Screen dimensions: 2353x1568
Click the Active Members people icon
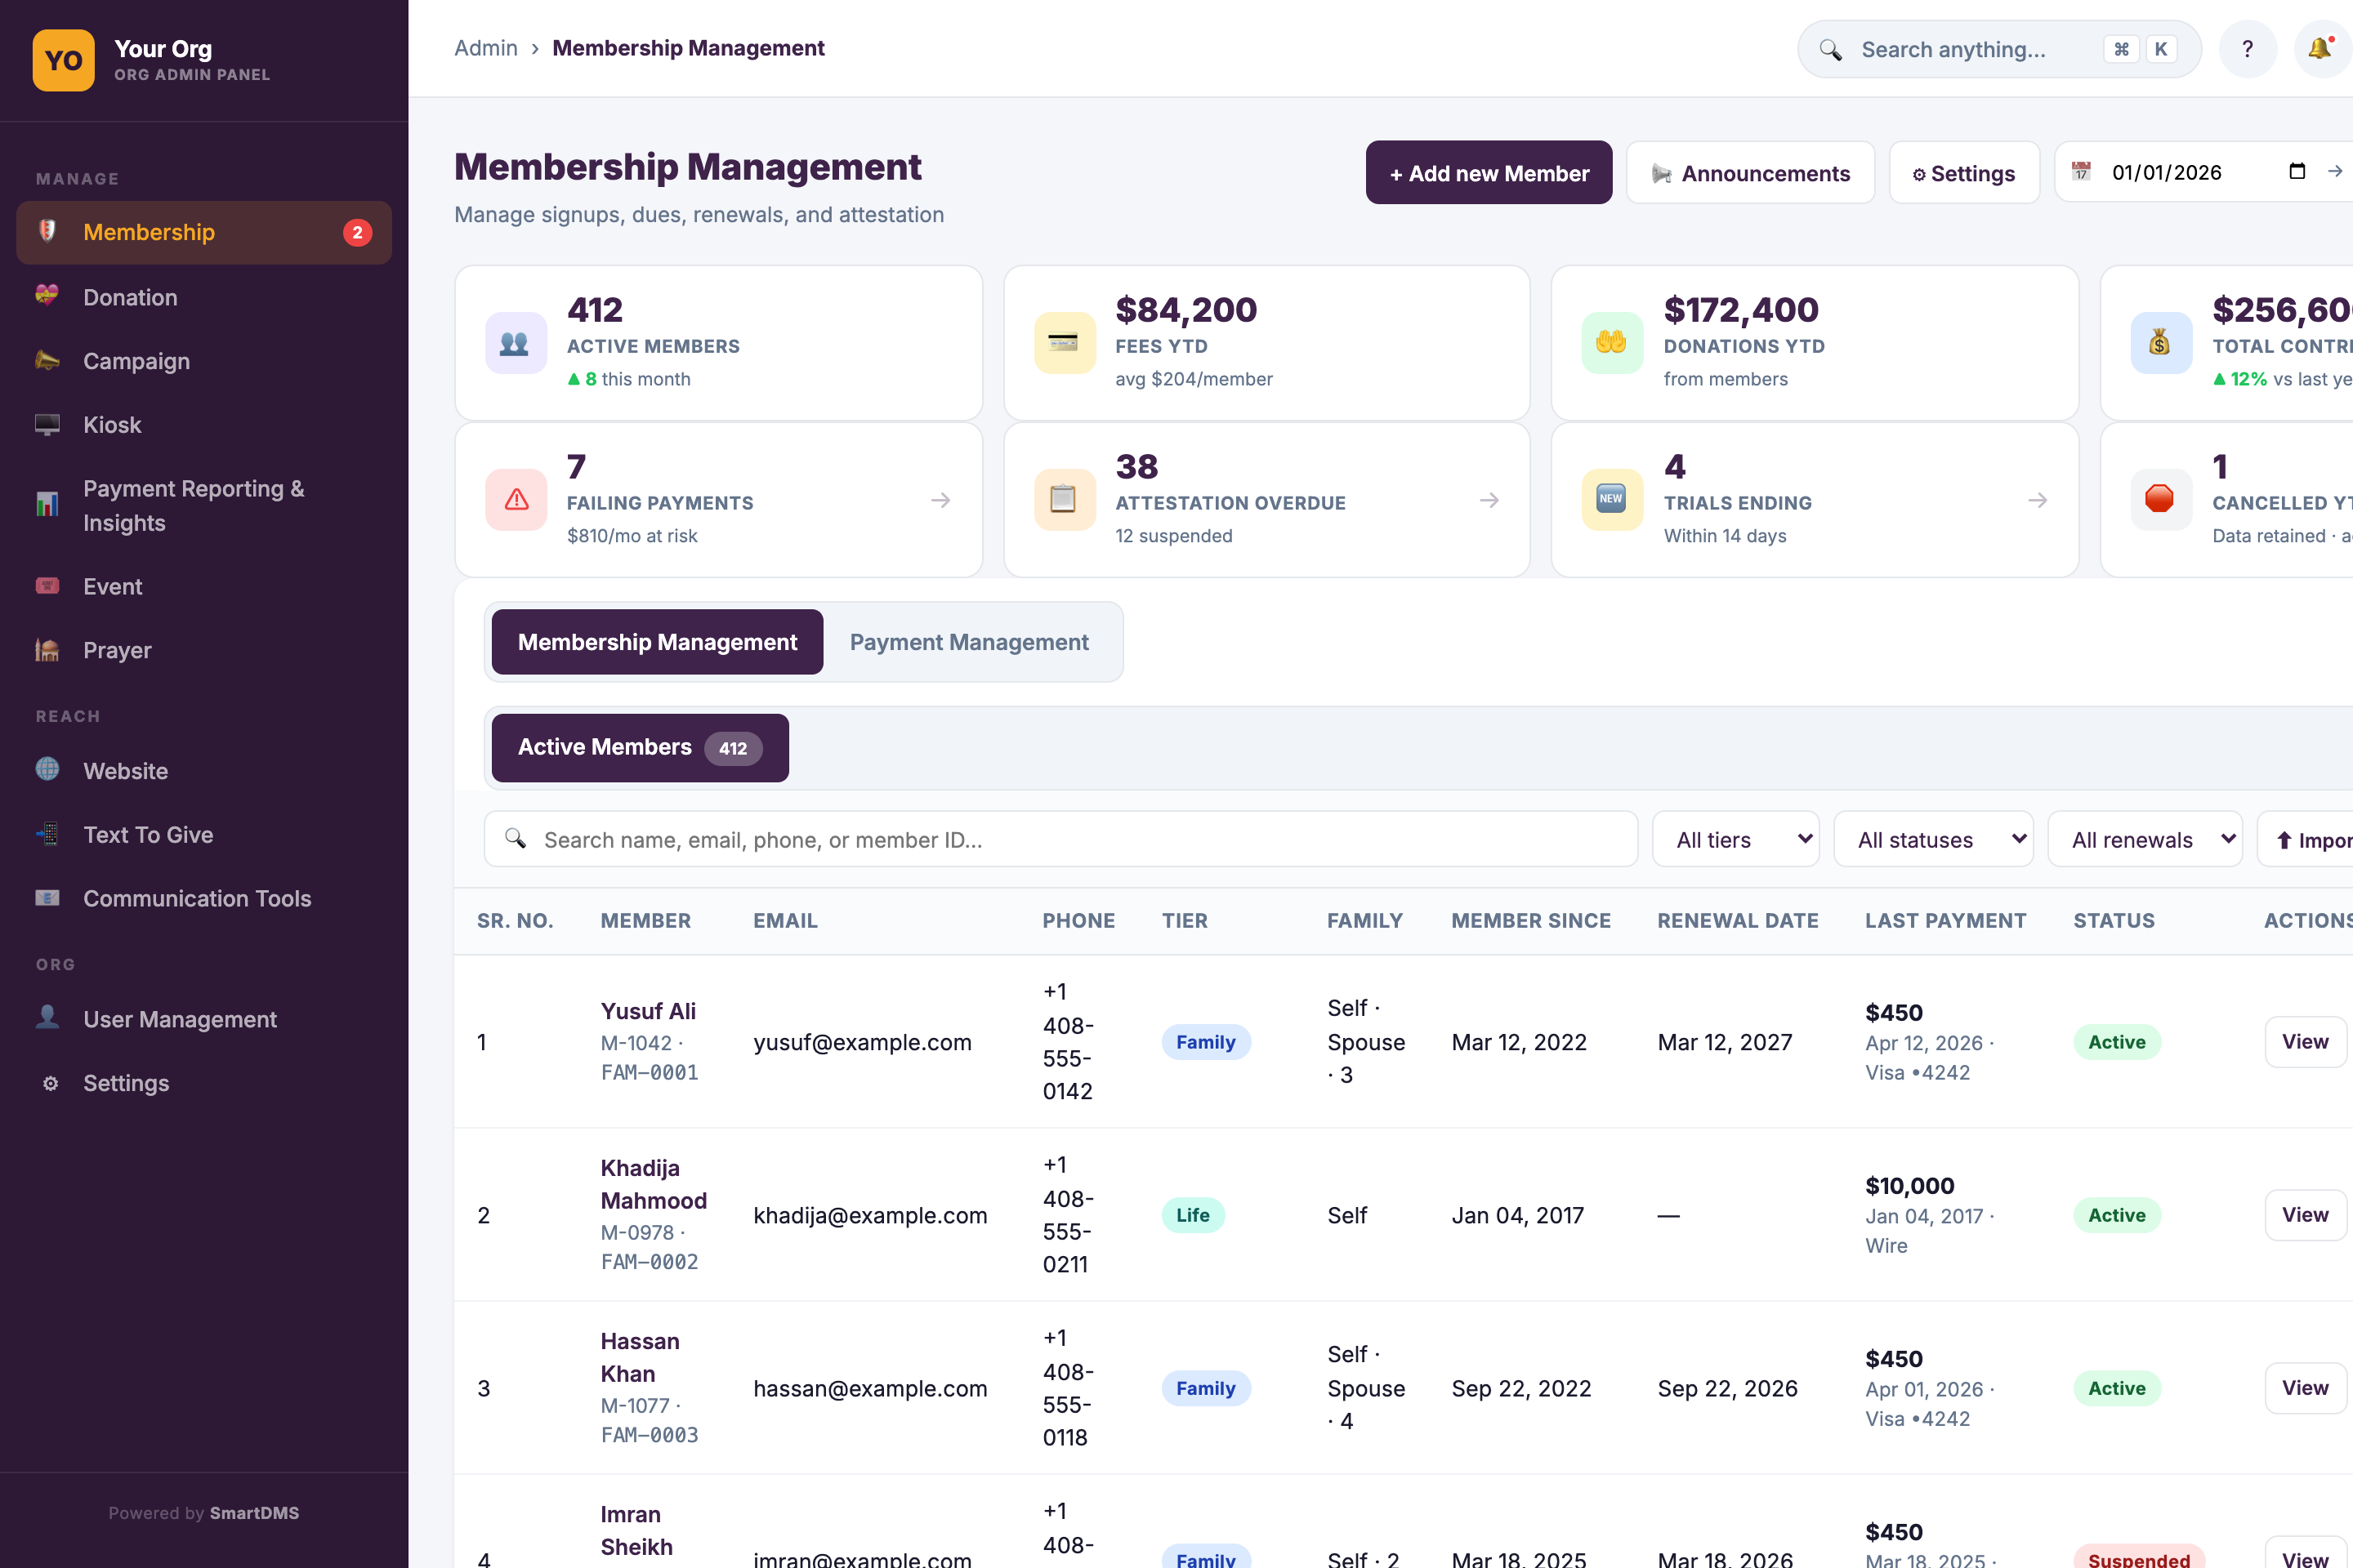pyautogui.click(x=516, y=343)
